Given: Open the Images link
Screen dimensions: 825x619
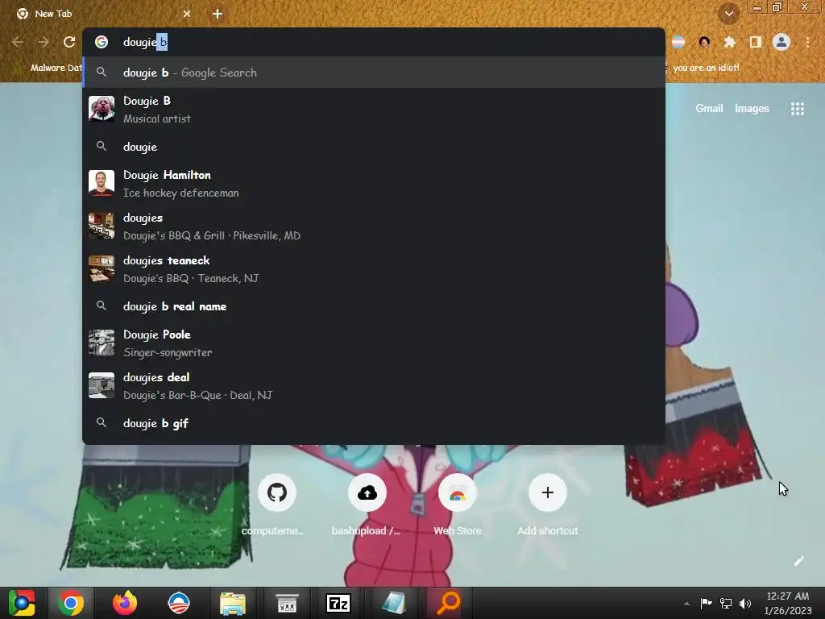Looking at the screenshot, I should pos(752,109).
